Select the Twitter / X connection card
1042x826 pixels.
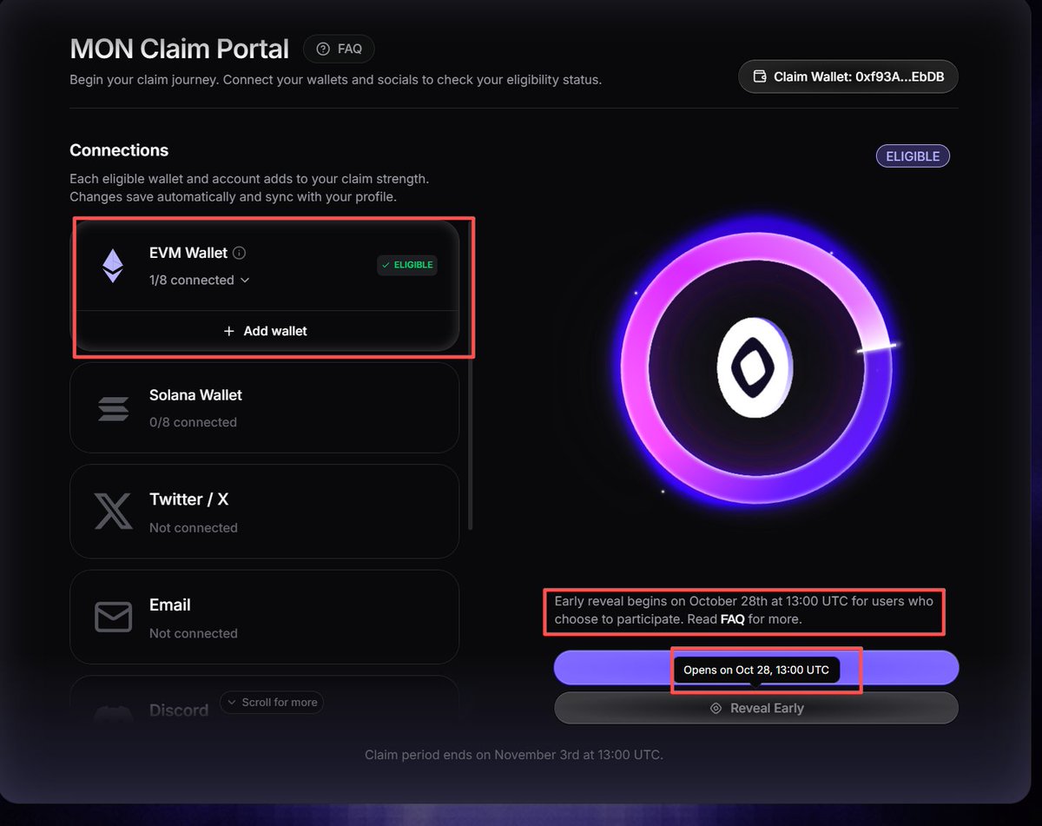pos(264,512)
